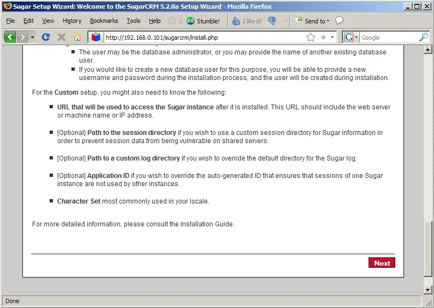Open the Tools menu
Viewport: 434px width, 308px height.
point(134,21)
